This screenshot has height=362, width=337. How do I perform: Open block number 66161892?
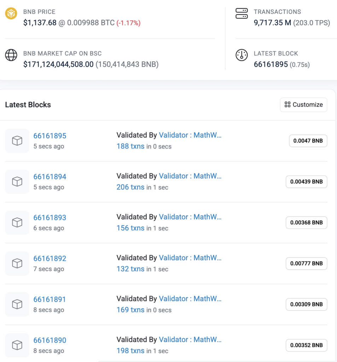pos(50,258)
